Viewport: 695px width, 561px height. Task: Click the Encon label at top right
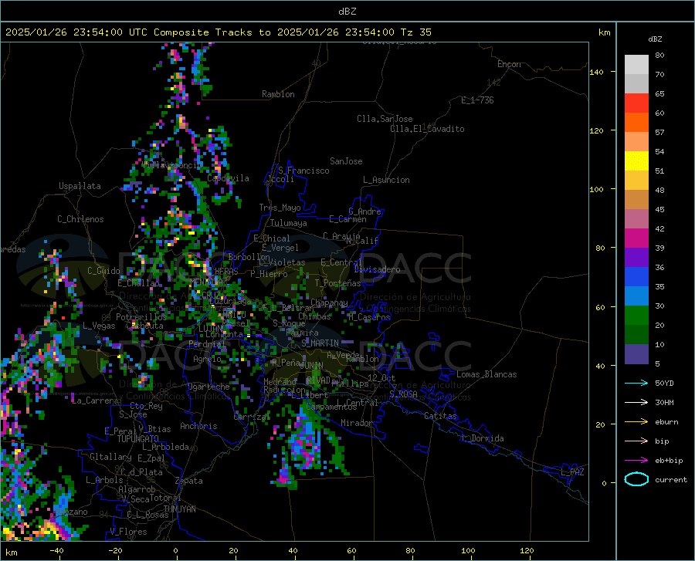(509, 64)
